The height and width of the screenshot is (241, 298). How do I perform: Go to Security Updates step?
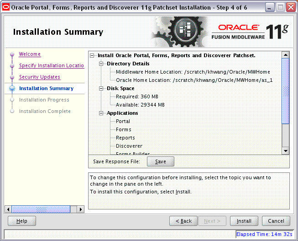point(40,77)
